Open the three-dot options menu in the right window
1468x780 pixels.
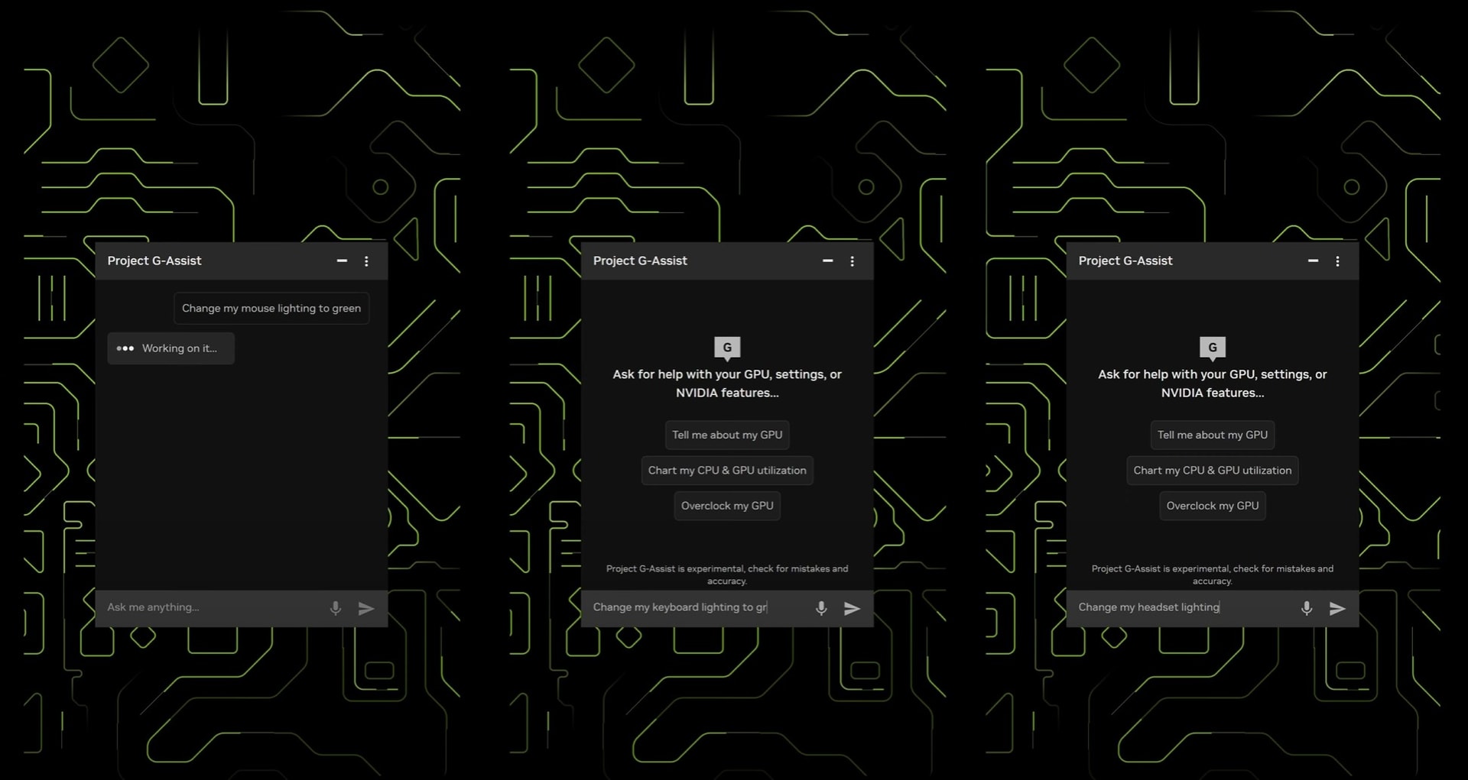[1337, 261]
